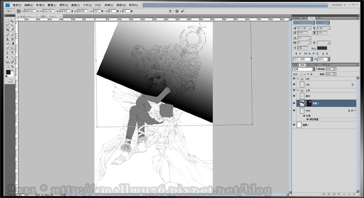The image size is (364, 198).
Task: Apply underline to text
Action: (323, 54)
